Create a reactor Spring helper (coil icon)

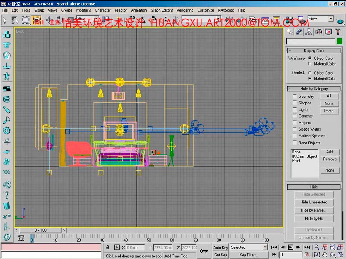(x=6, y=99)
